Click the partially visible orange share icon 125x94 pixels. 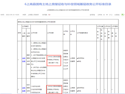[125, 15]
